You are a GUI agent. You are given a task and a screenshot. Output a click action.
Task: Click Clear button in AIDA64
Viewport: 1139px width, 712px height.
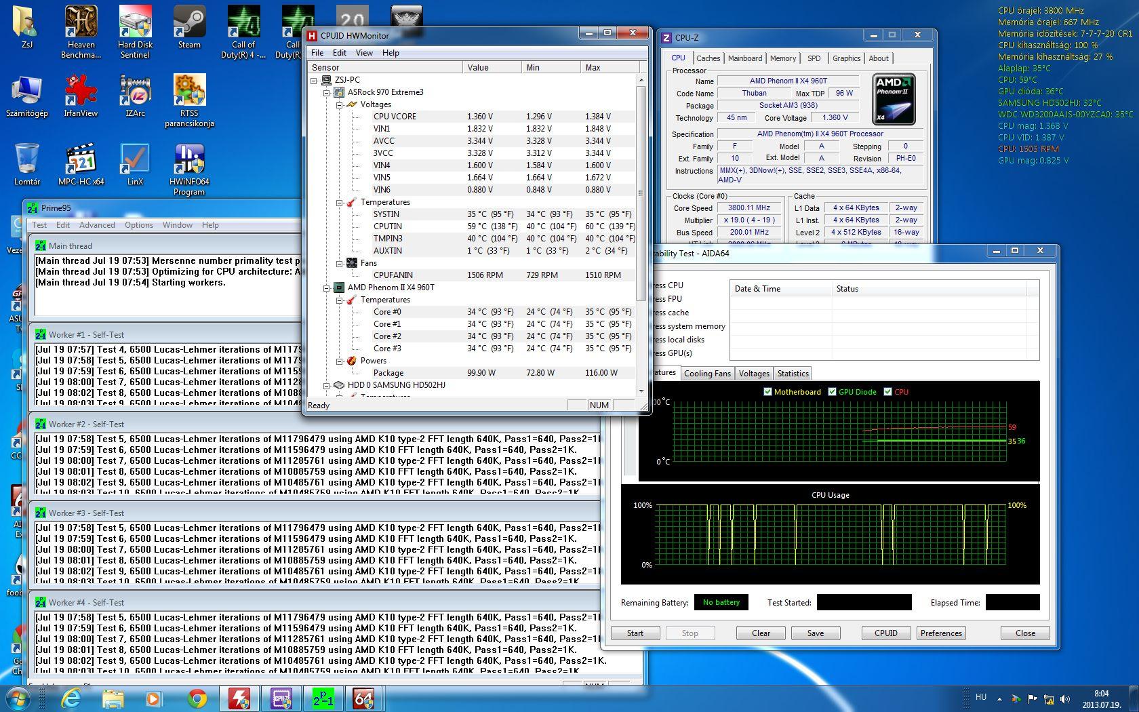[761, 633]
